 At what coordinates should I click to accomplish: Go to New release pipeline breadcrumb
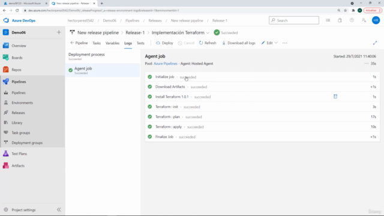click(187, 20)
